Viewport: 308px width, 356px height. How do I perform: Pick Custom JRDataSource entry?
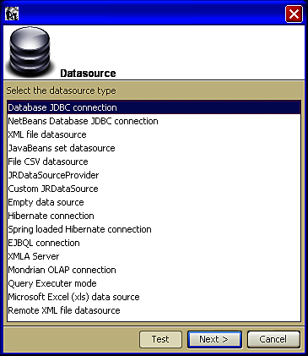(154, 189)
